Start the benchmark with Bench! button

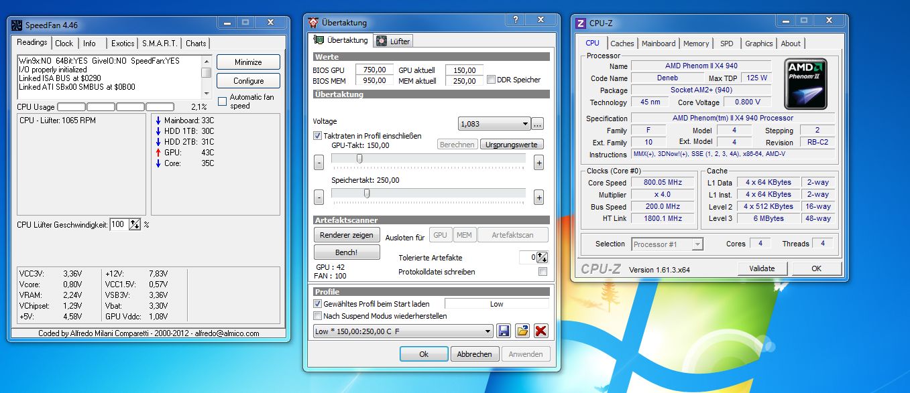tap(347, 252)
